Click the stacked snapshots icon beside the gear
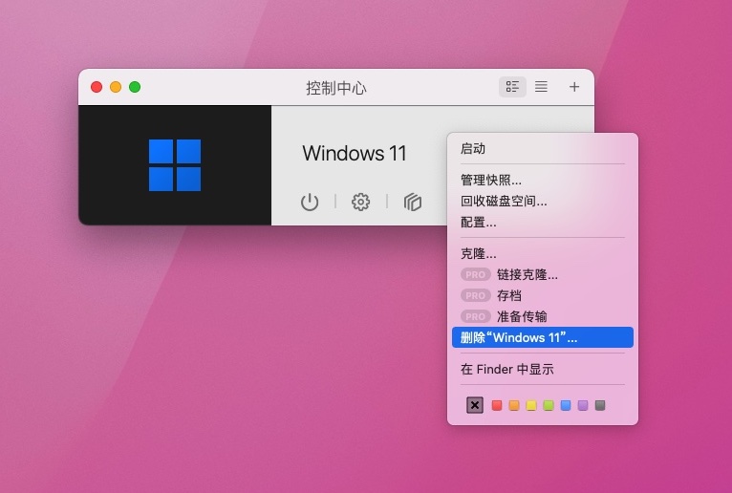This screenshot has height=493, width=732. 413,202
